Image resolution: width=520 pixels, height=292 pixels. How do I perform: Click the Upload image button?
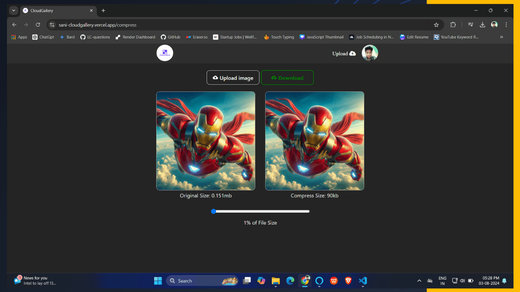click(x=233, y=77)
